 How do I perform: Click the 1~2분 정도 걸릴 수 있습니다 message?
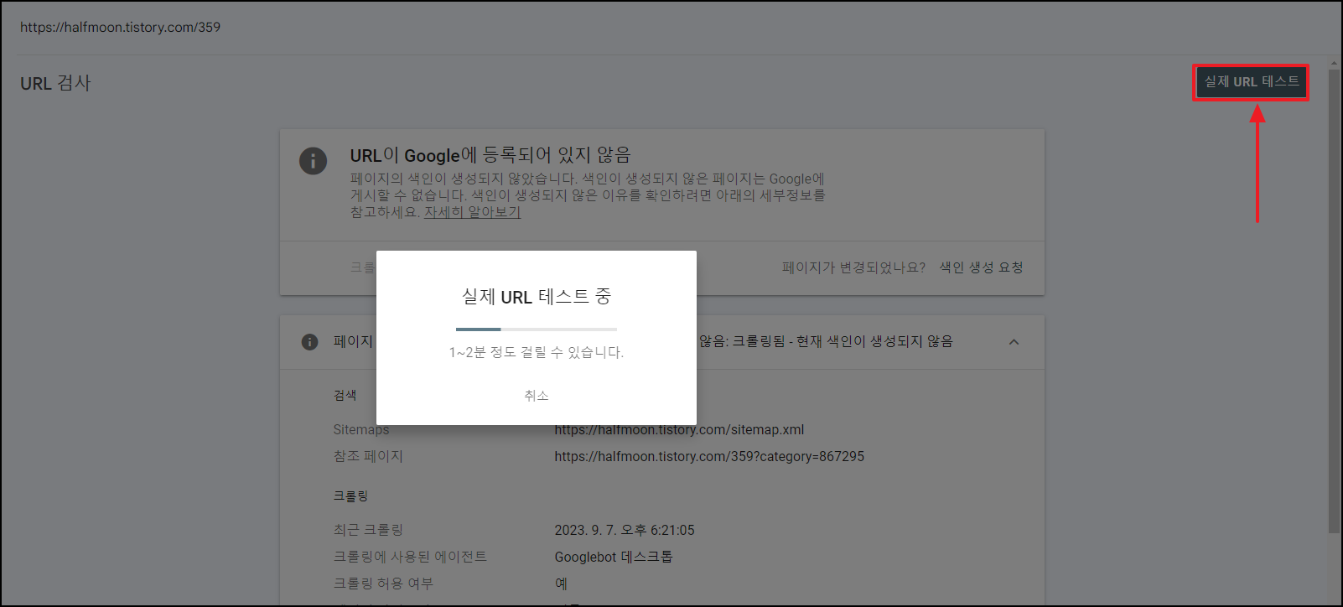click(537, 352)
